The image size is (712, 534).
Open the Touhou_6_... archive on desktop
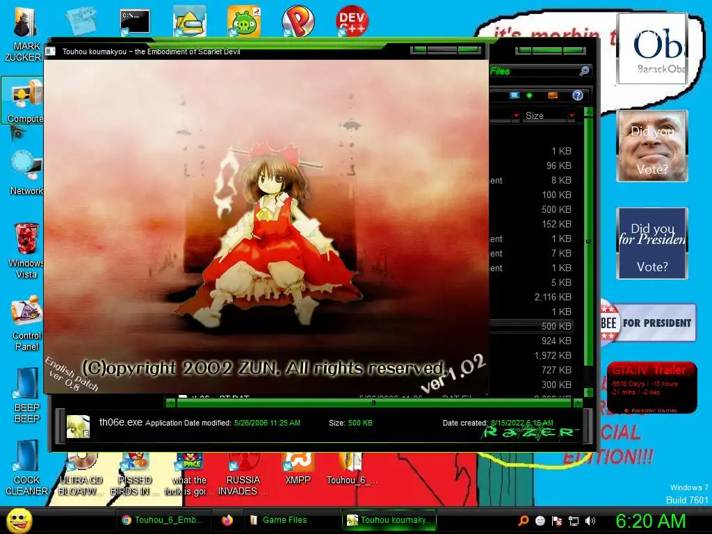[352, 469]
